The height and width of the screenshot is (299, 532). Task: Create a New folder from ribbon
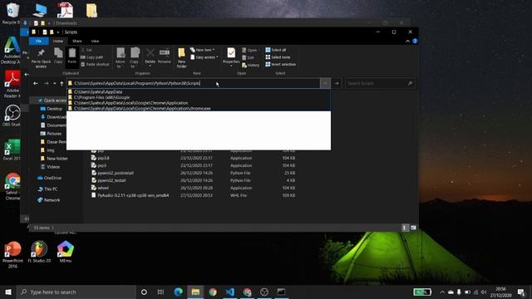(181, 57)
